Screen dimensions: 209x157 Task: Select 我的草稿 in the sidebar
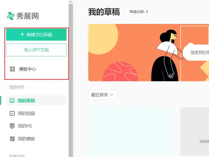coord(36,100)
